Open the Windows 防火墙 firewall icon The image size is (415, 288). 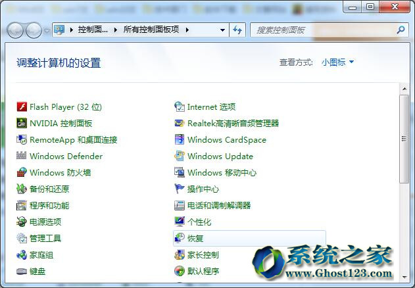(x=22, y=172)
